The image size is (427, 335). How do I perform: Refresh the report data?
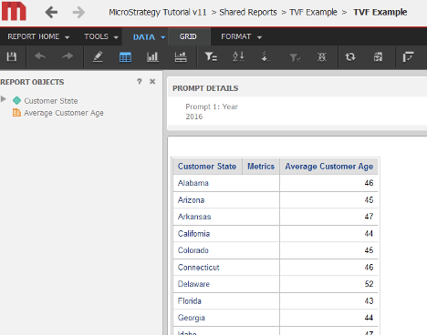[350, 56]
